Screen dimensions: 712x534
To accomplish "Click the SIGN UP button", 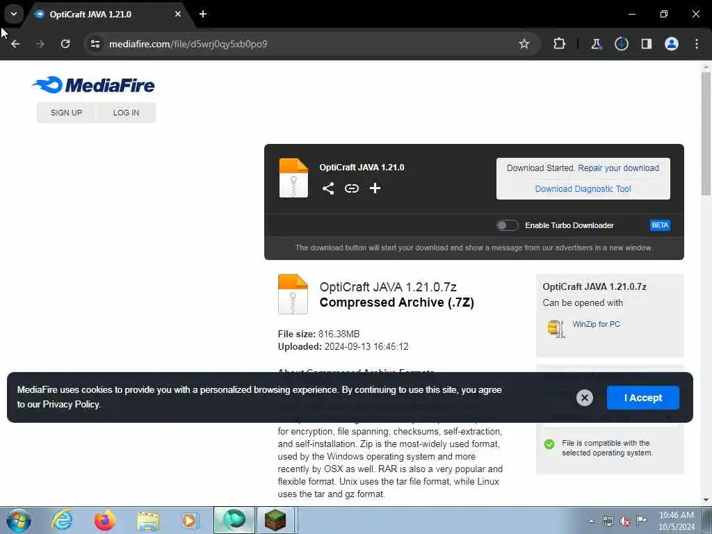I will pyautogui.click(x=66, y=113).
